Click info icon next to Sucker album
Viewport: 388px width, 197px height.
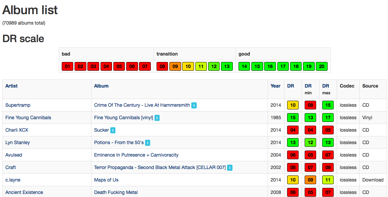click(x=113, y=130)
